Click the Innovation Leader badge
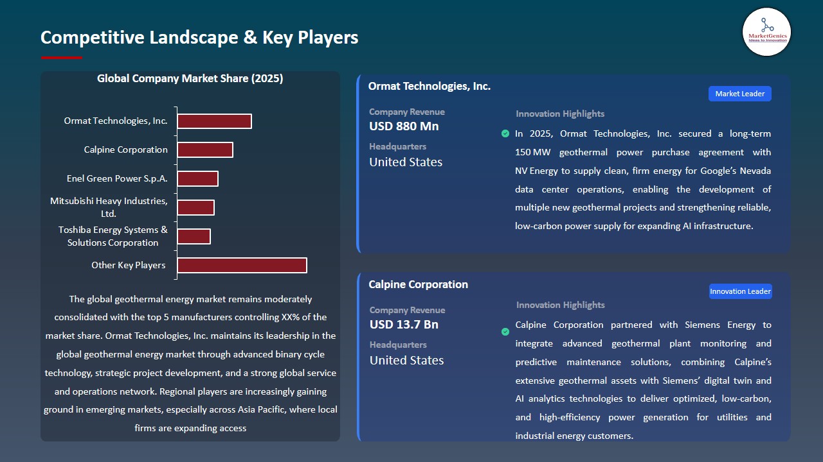Image resolution: width=823 pixels, height=462 pixels. click(x=740, y=291)
